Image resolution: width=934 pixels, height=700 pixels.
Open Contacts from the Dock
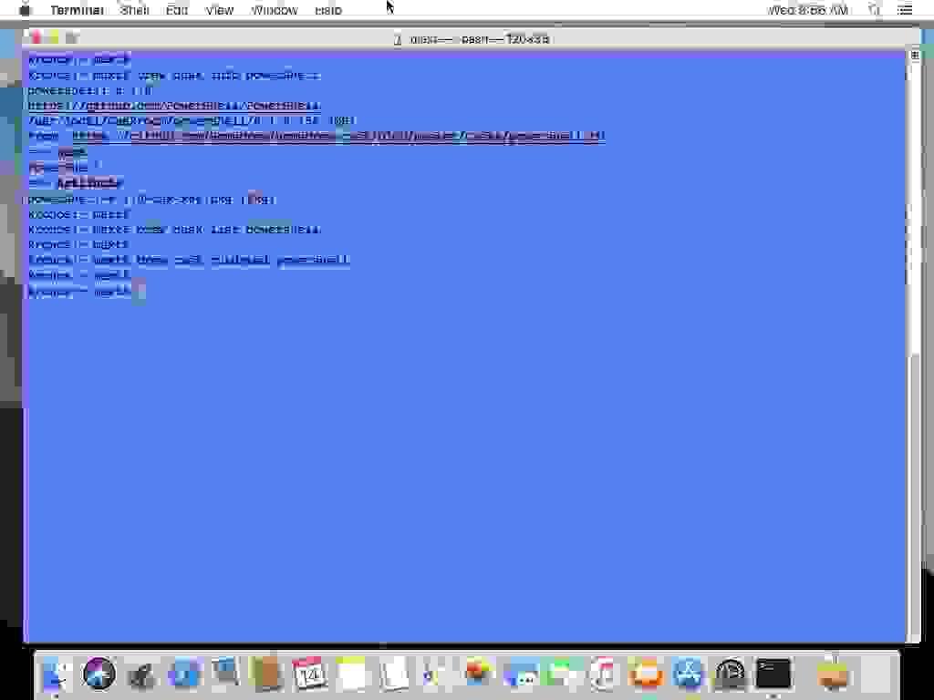pos(265,674)
